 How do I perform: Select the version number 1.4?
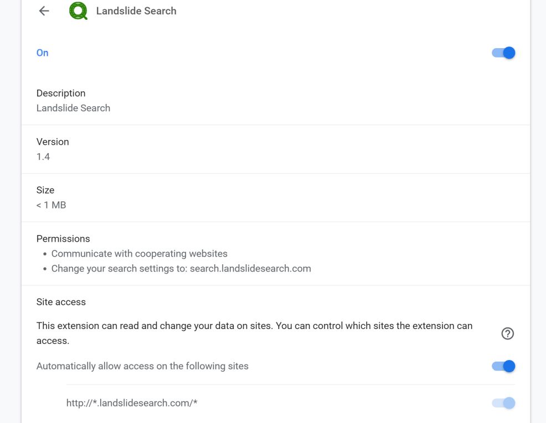click(x=43, y=157)
